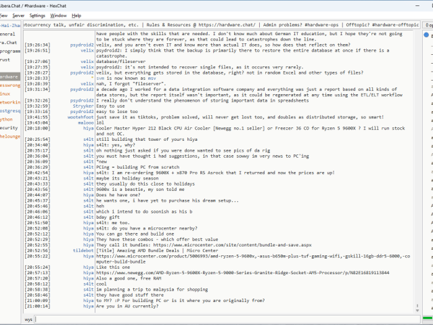433x325 pixels.
Task: Click nick malooo at 19:43:04
Action: click(86, 123)
